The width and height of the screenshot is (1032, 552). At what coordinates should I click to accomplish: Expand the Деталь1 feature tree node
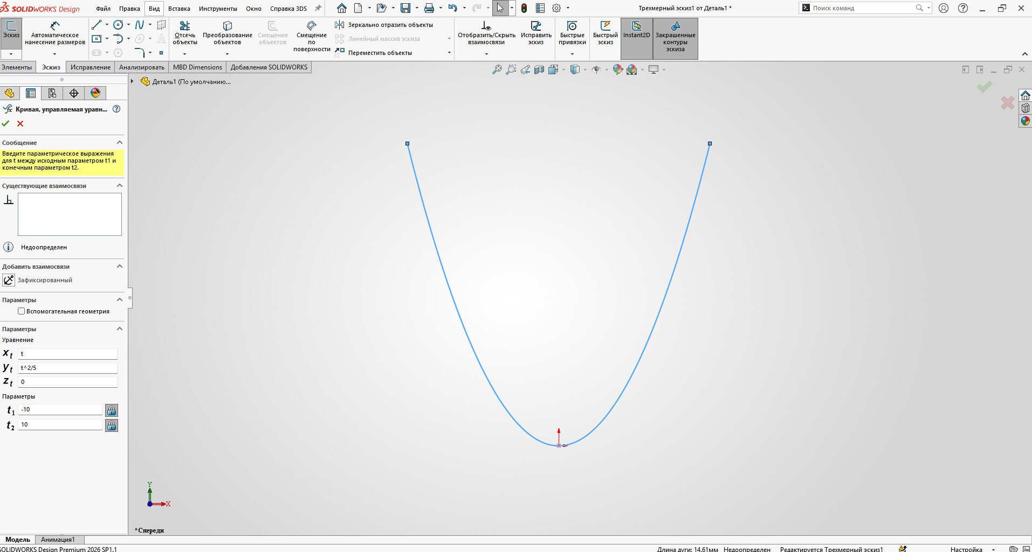[132, 81]
